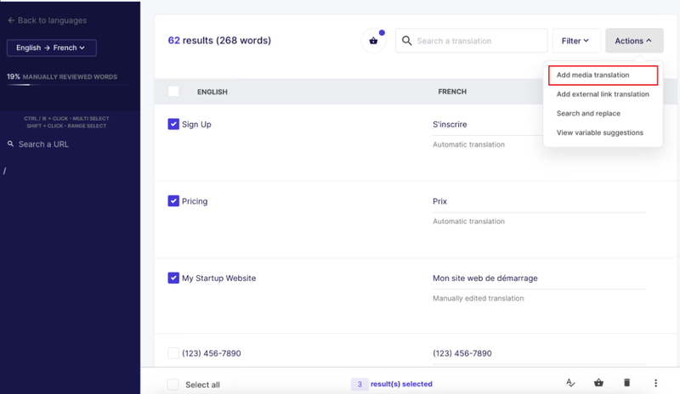
Task: Add selected results to basket in bottom bar
Action: (598, 383)
